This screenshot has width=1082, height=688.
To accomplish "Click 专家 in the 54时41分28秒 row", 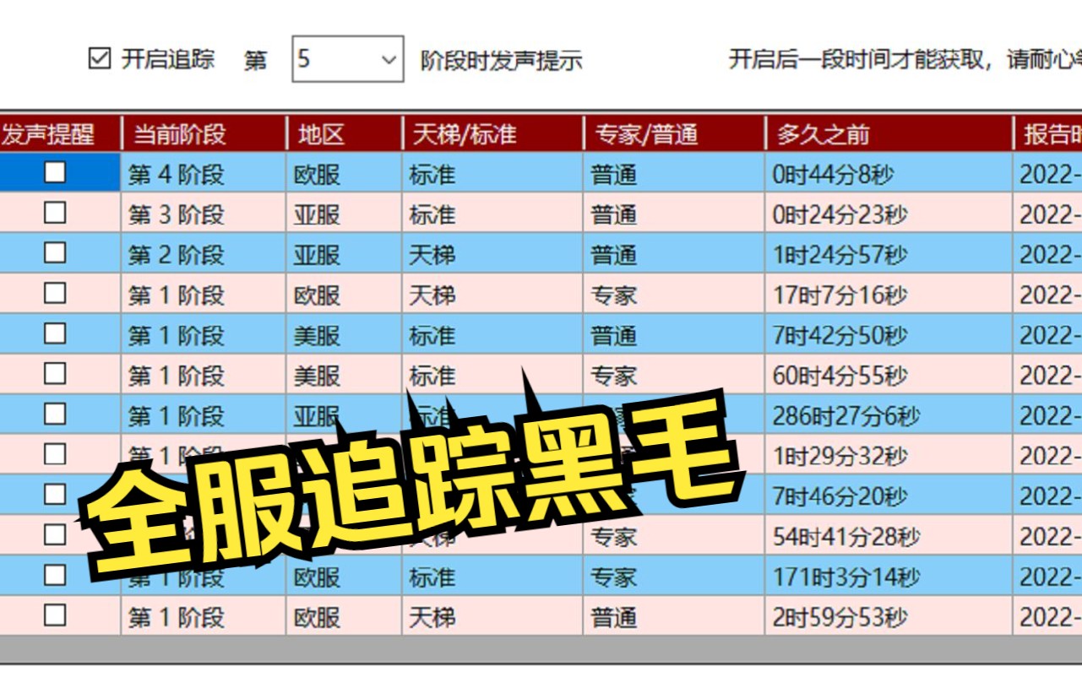I will [x=674, y=536].
